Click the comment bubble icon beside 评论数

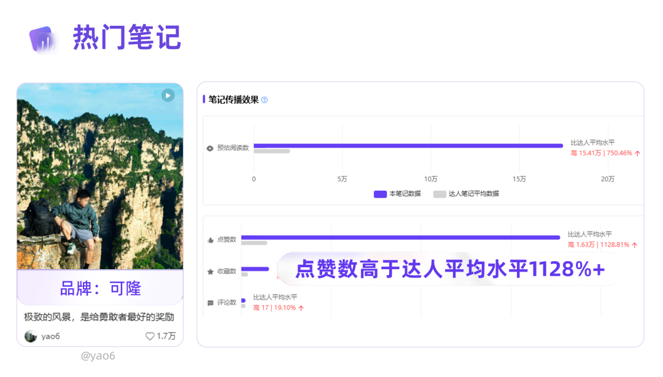click(211, 303)
